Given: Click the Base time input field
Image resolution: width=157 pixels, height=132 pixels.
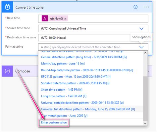Looking at the screenshot, I should coord(93,19).
